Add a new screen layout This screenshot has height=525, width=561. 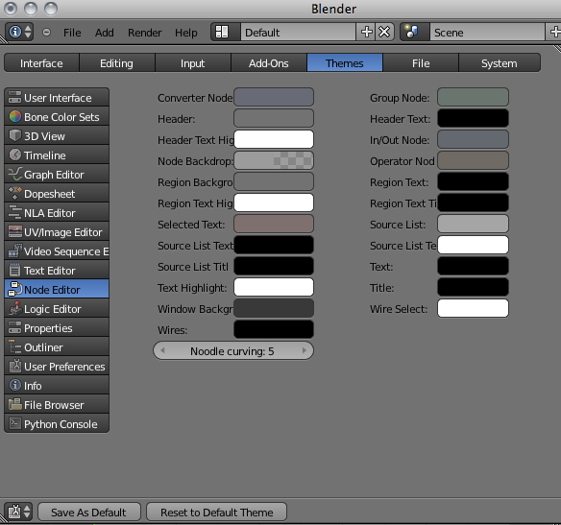click(x=366, y=33)
